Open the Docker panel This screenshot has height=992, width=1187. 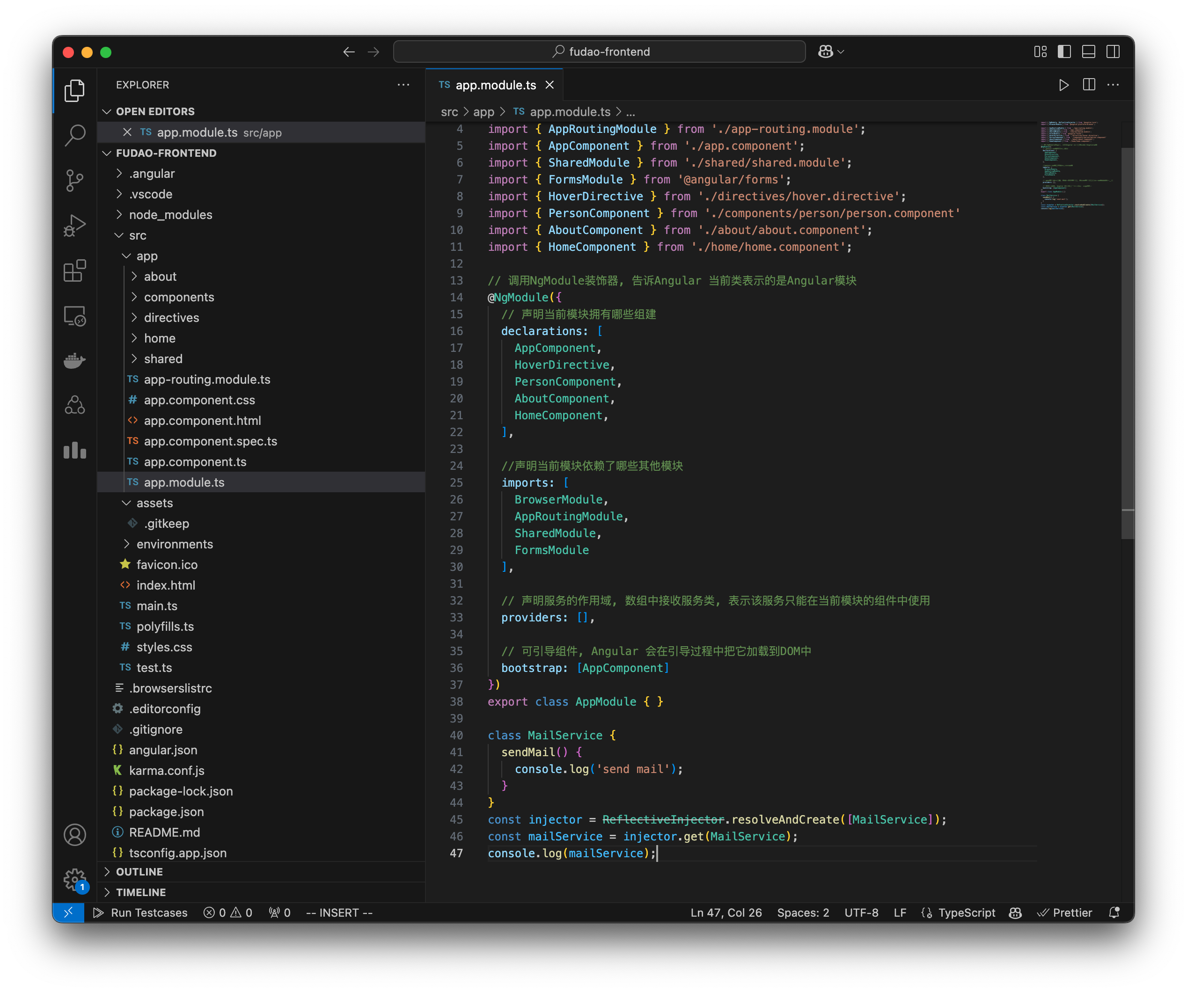pos(74,360)
